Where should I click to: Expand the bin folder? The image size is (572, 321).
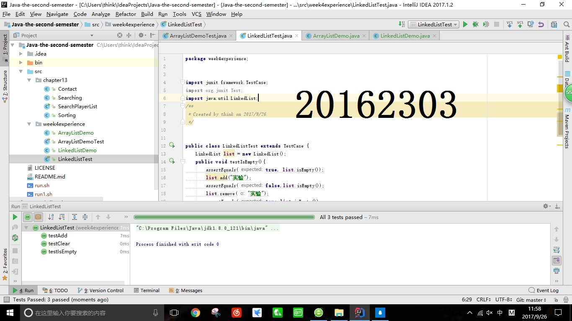(21, 62)
